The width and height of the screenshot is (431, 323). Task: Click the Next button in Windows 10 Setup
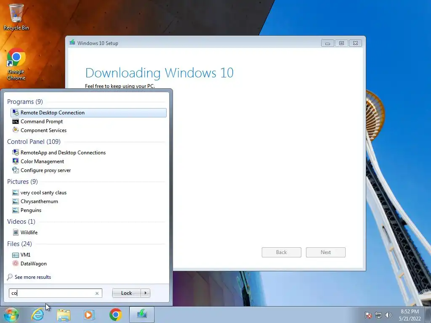click(326, 252)
